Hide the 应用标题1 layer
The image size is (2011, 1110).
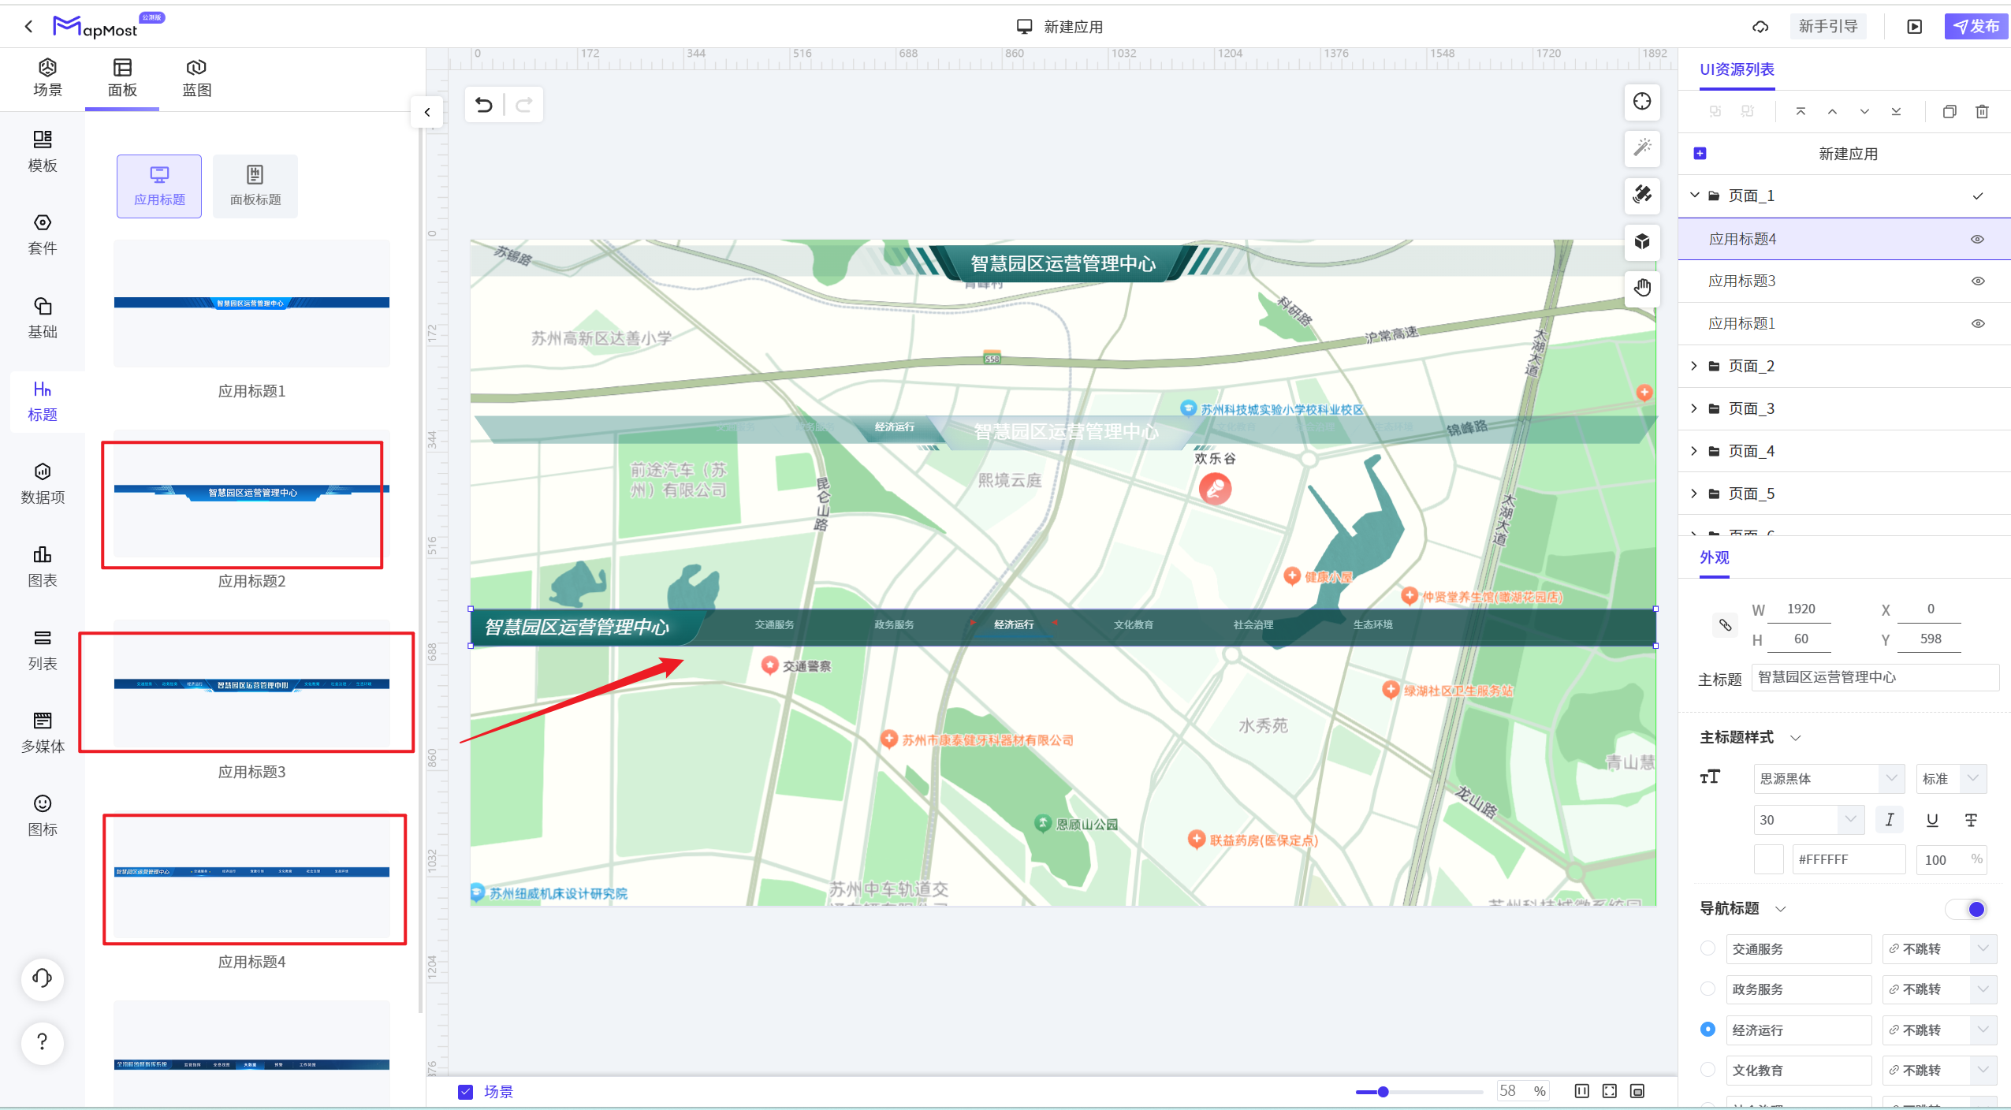1977,324
